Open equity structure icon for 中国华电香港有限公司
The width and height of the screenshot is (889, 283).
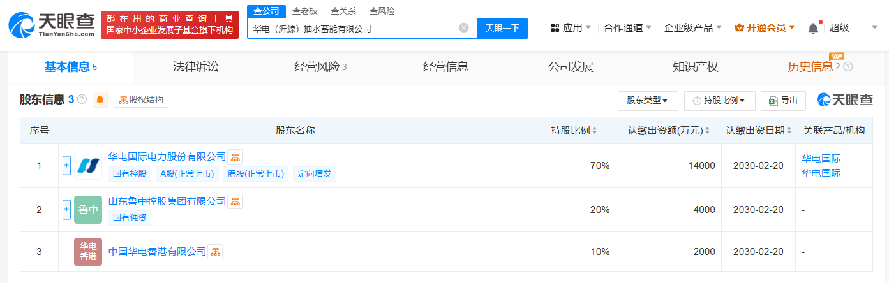216,252
